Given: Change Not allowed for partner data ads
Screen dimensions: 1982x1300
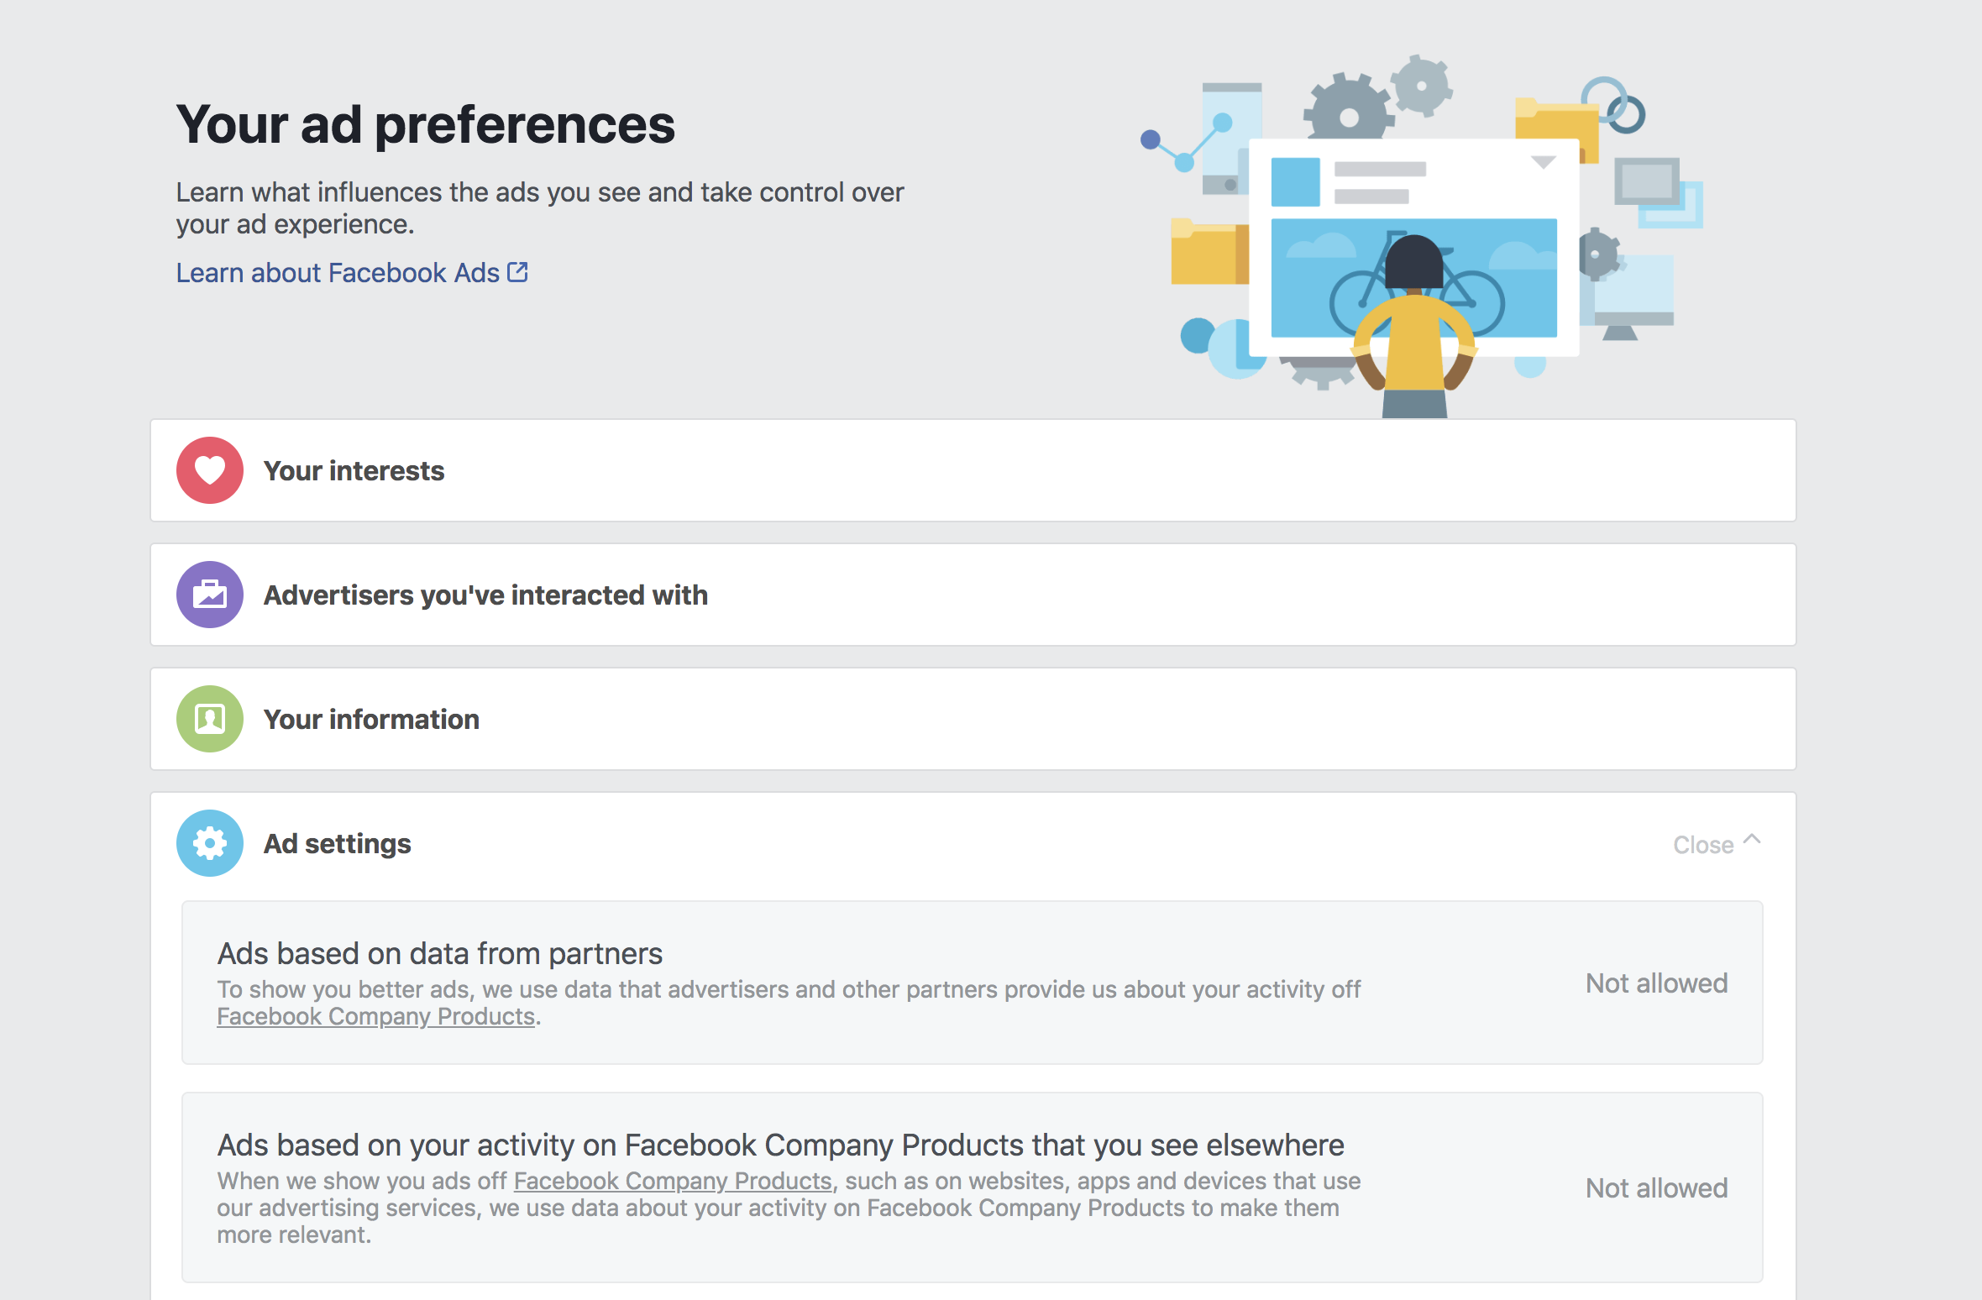Looking at the screenshot, I should tap(1656, 983).
